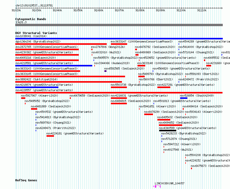The width and height of the screenshot is (230, 189).
Task: Open nsv6249472 (Prakrithi2022) variant
Action: (199, 79)
